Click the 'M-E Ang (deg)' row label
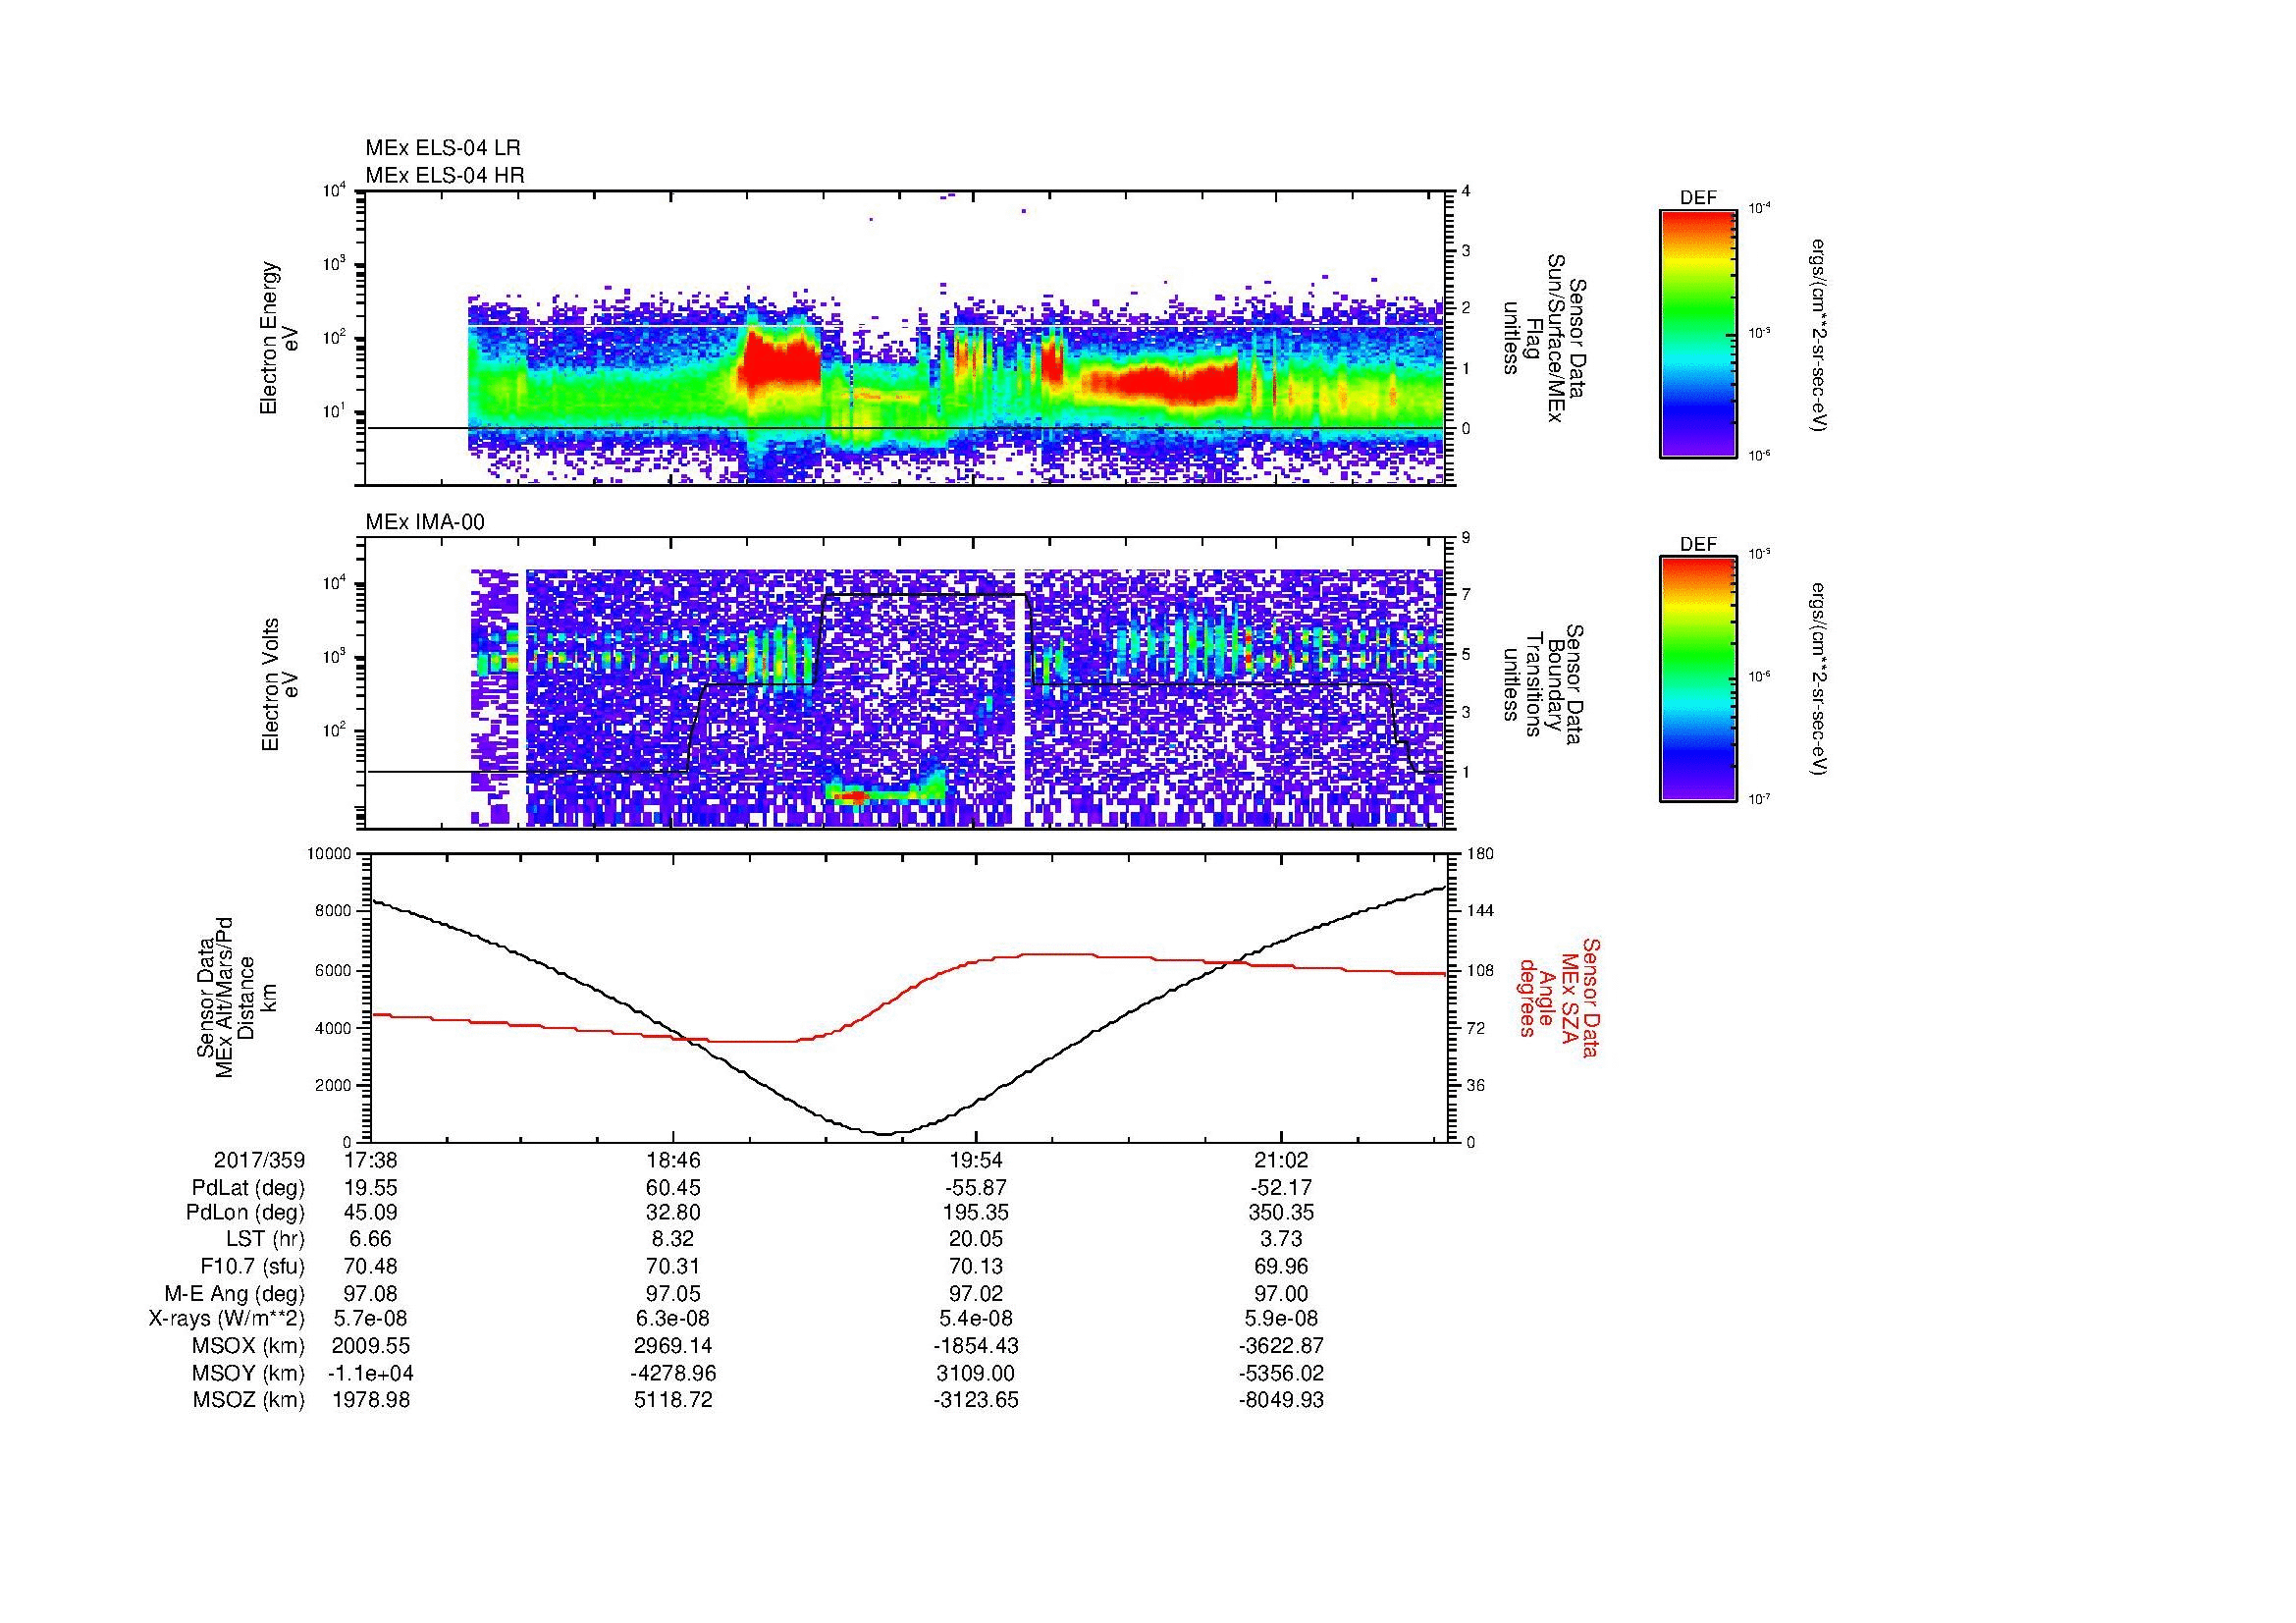 click(235, 1294)
